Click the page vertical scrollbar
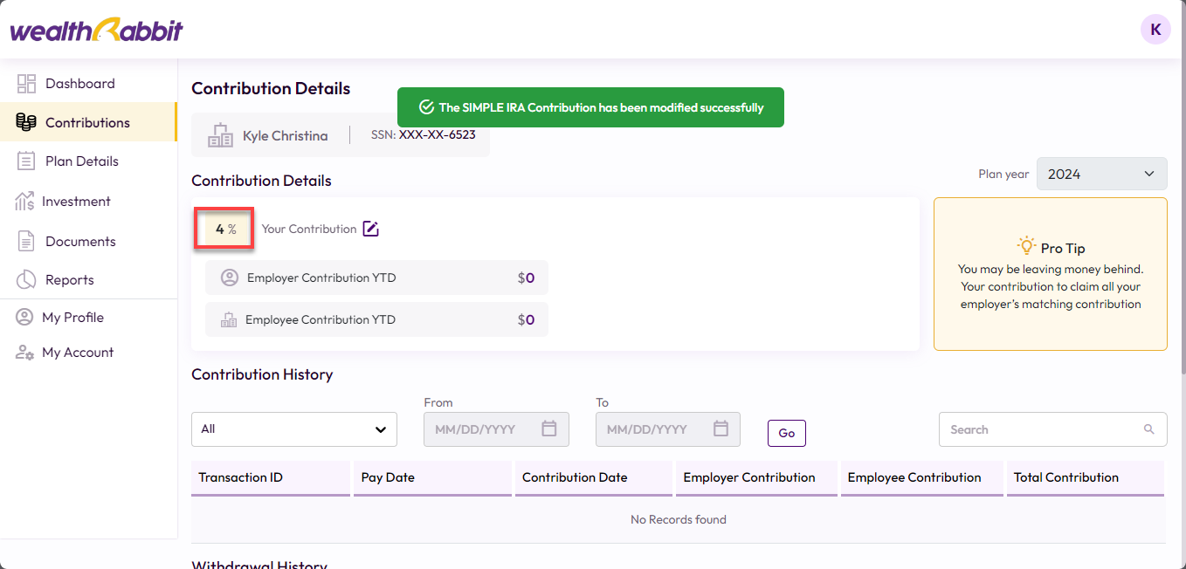Image resolution: width=1186 pixels, height=569 pixels. pyautogui.click(x=1181, y=218)
